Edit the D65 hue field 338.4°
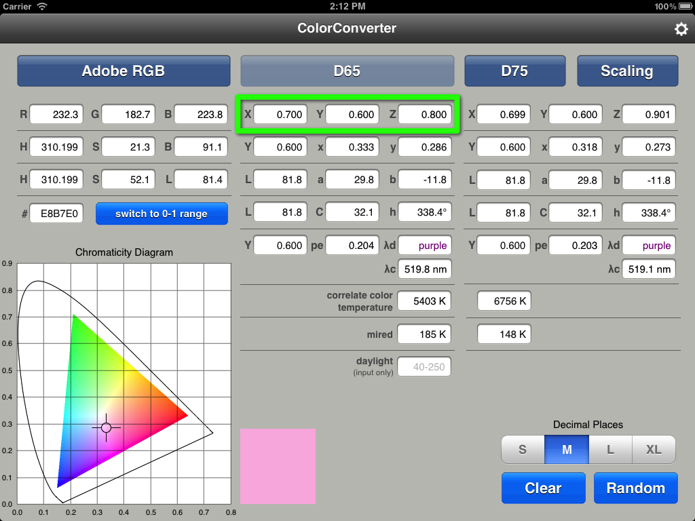The height and width of the screenshot is (521, 695). (x=425, y=212)
